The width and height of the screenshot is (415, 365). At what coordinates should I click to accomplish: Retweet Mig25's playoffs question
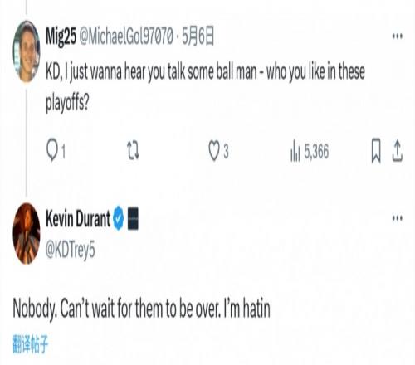pos(133,151)
